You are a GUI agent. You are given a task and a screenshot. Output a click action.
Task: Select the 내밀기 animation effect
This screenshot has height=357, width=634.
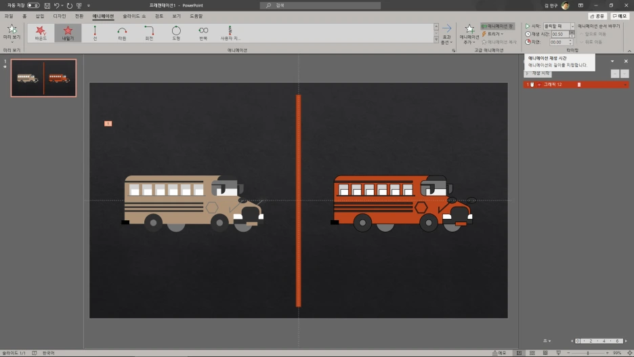[68, 33]
